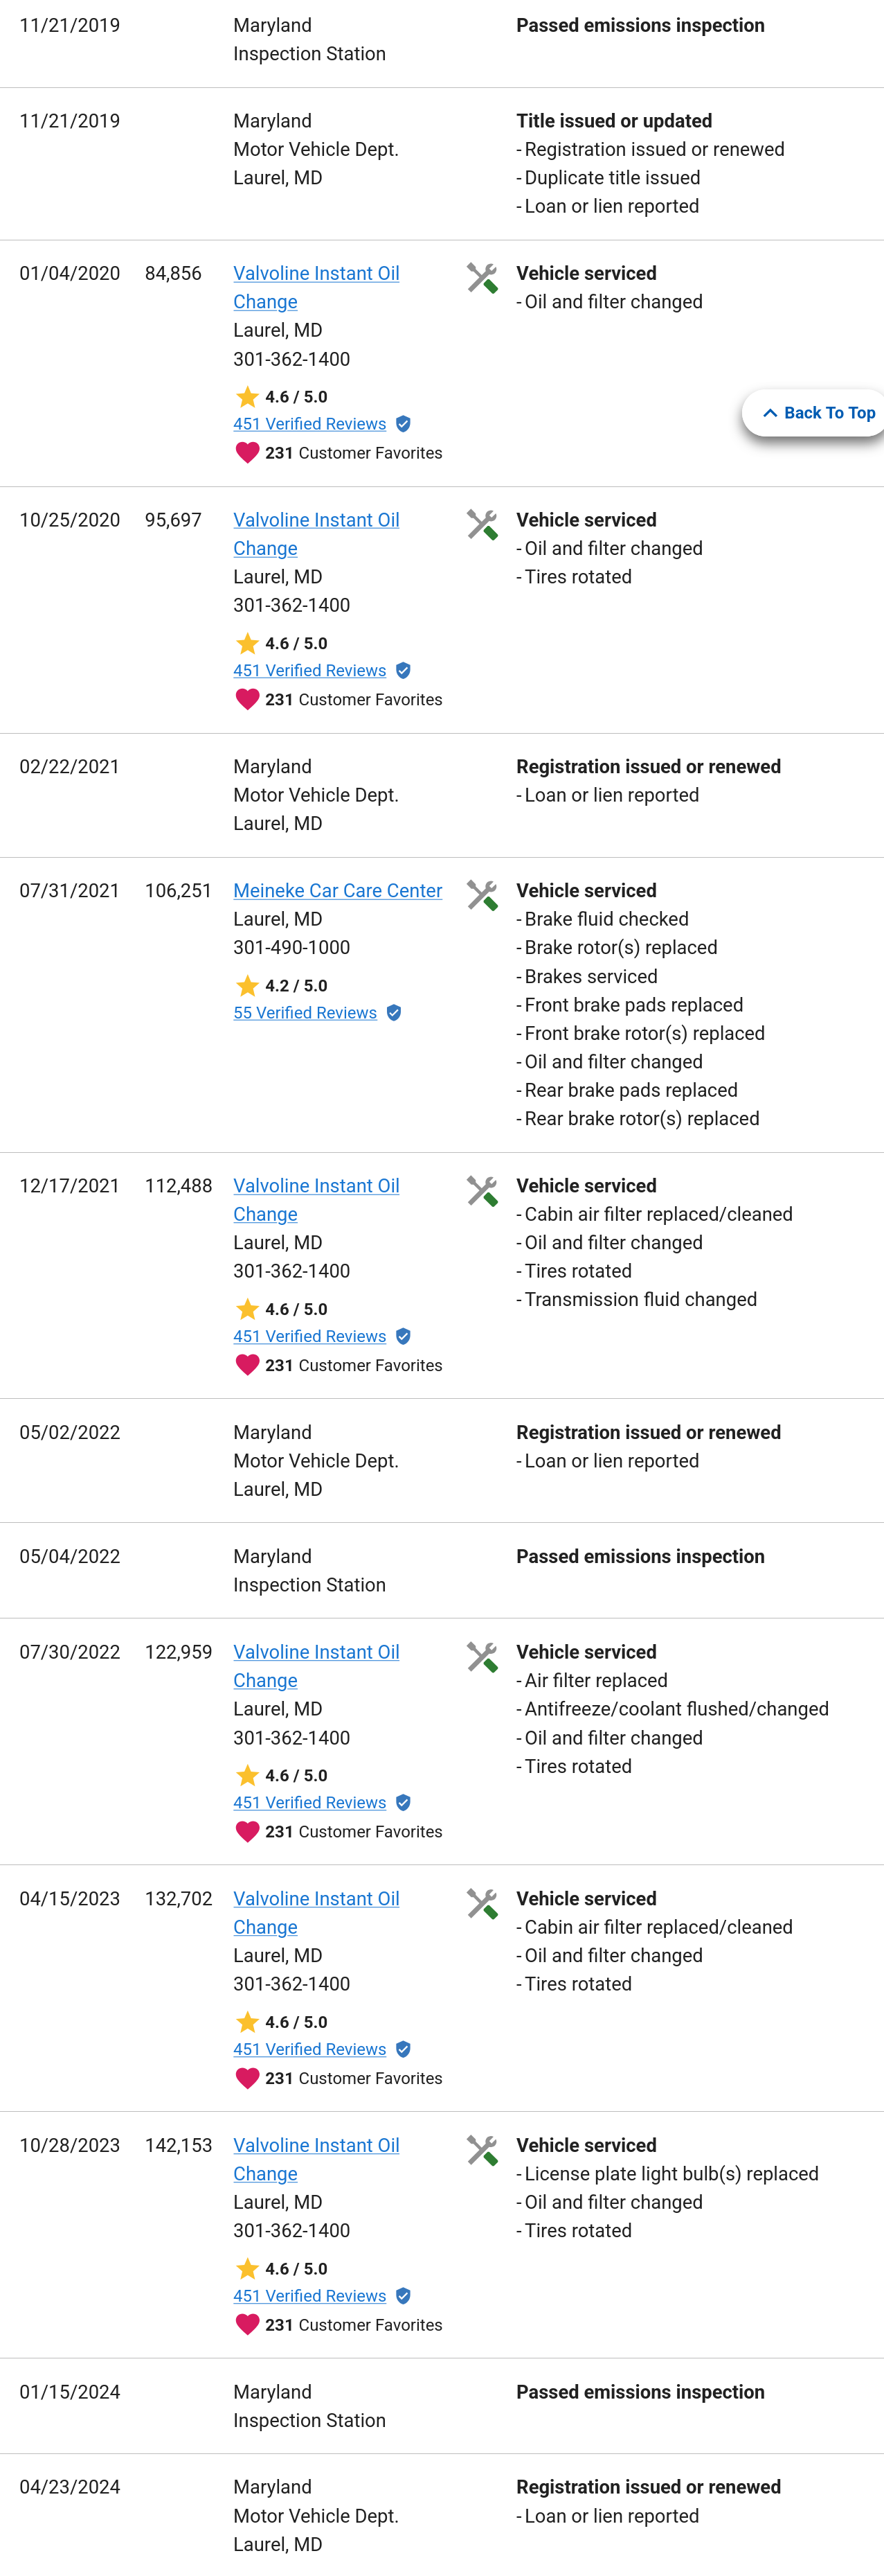Viewport: 884px width, 2576px height.
Task: Click wrench service icon for 10/25/2020 entry
Action: 481,525
